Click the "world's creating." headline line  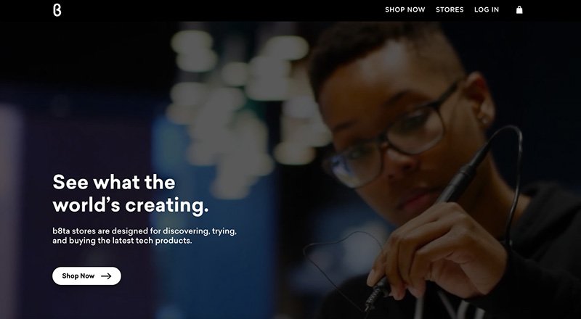[x=131, y=205]
